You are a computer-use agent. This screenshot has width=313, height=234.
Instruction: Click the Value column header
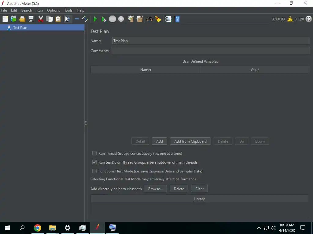pyautogui.click(x=255, y=70)
